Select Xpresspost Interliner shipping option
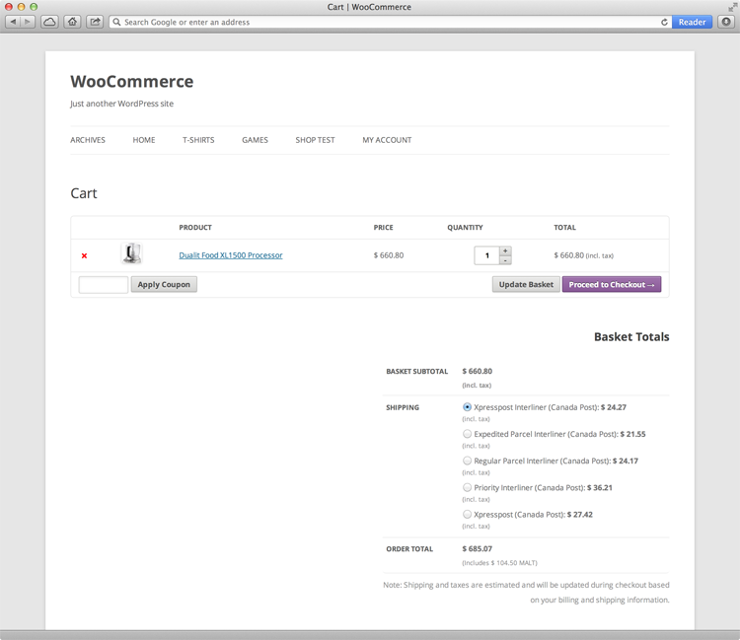This screenshot has height=640, width=740. pyautogui.click(x=467, y=407)
